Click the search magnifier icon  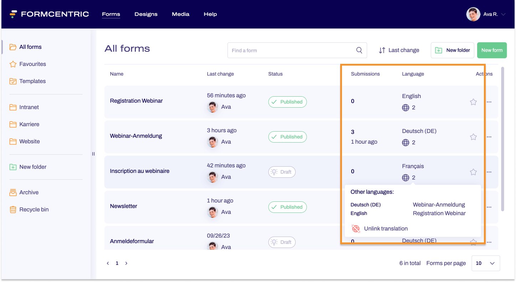(359, 50)
